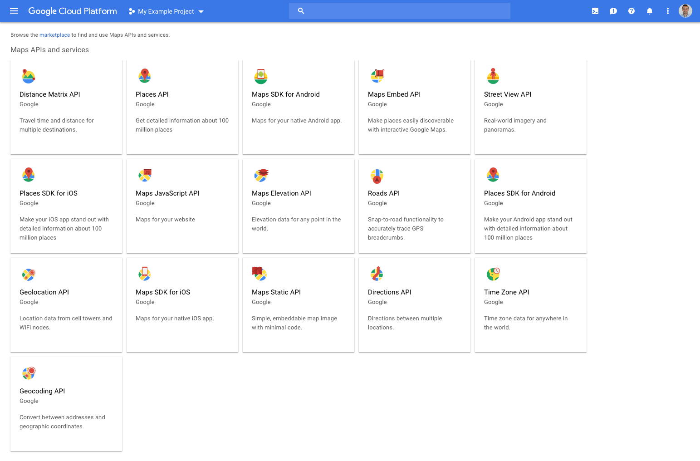This screenshot has width=700, height=461.
Task: Click the Directions API icon
Action: [x=377, y=274]
